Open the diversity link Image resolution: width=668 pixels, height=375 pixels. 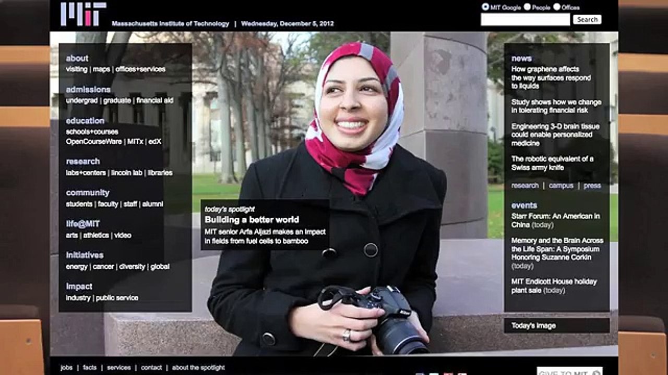point(132,267)
